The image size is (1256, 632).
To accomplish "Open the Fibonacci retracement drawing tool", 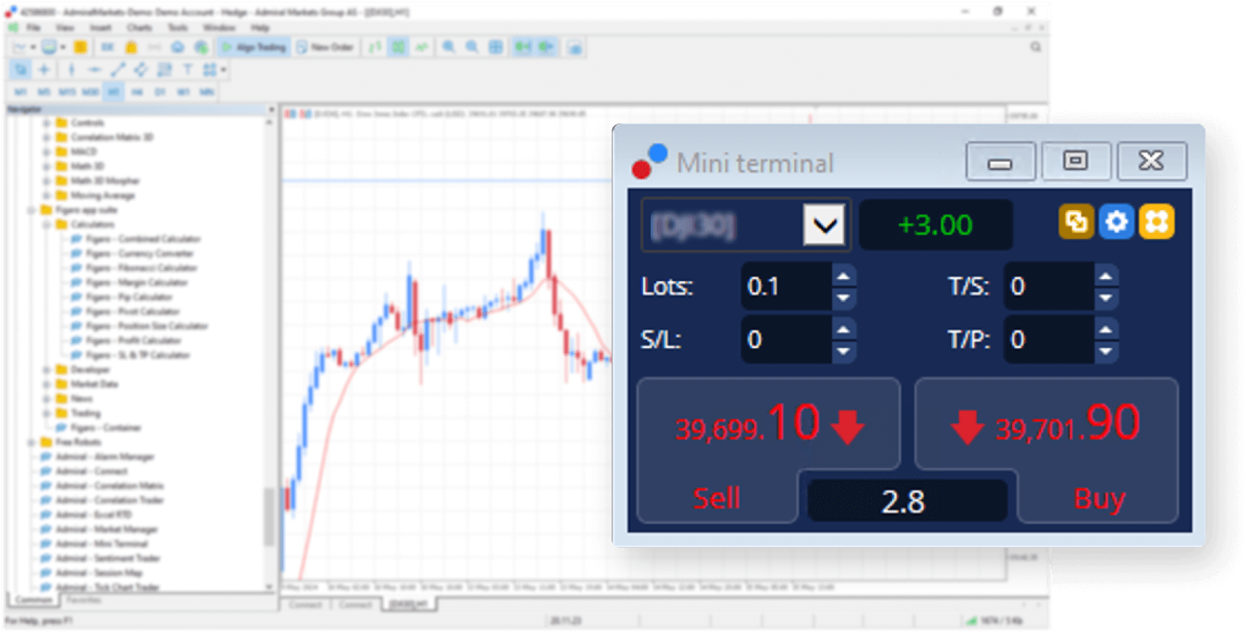I will click(x=164, y=70).
